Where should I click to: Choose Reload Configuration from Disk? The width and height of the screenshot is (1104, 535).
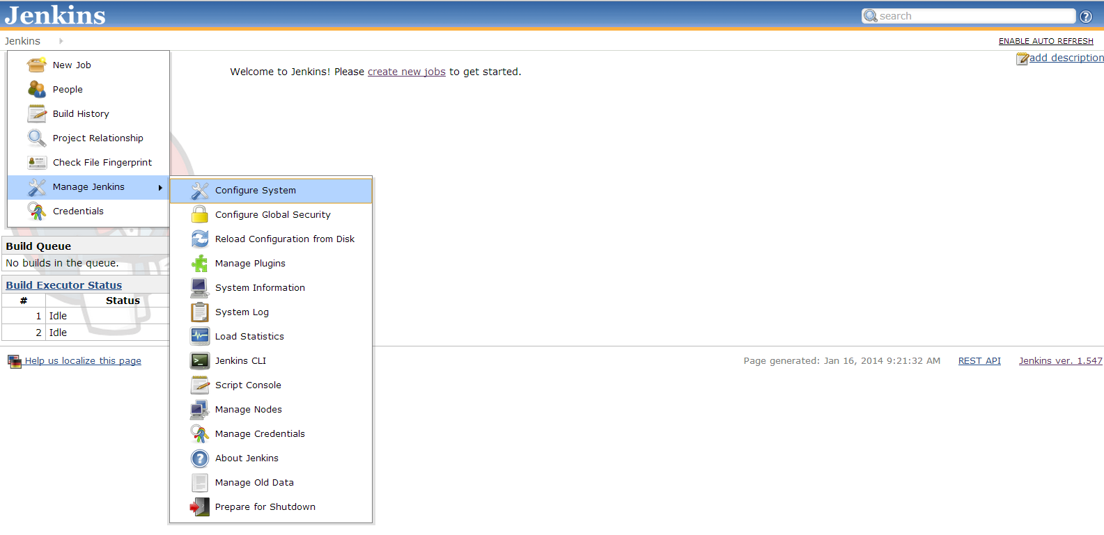[271, 239]
